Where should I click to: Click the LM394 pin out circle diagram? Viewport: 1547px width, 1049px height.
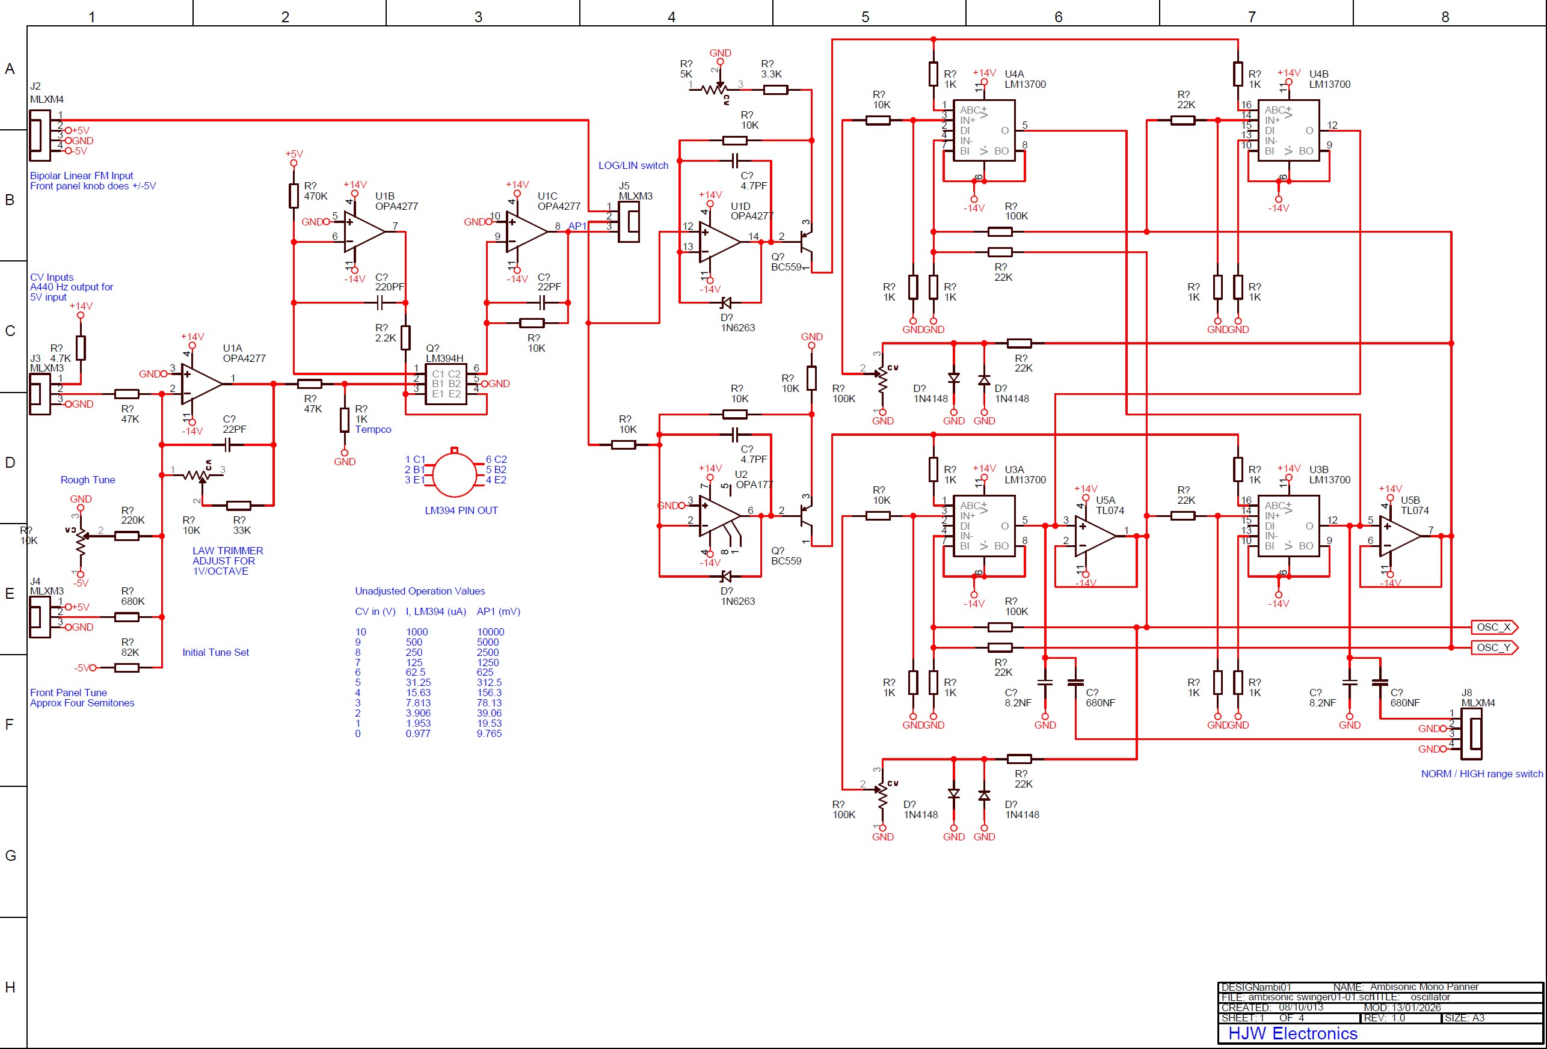[455, 475]
